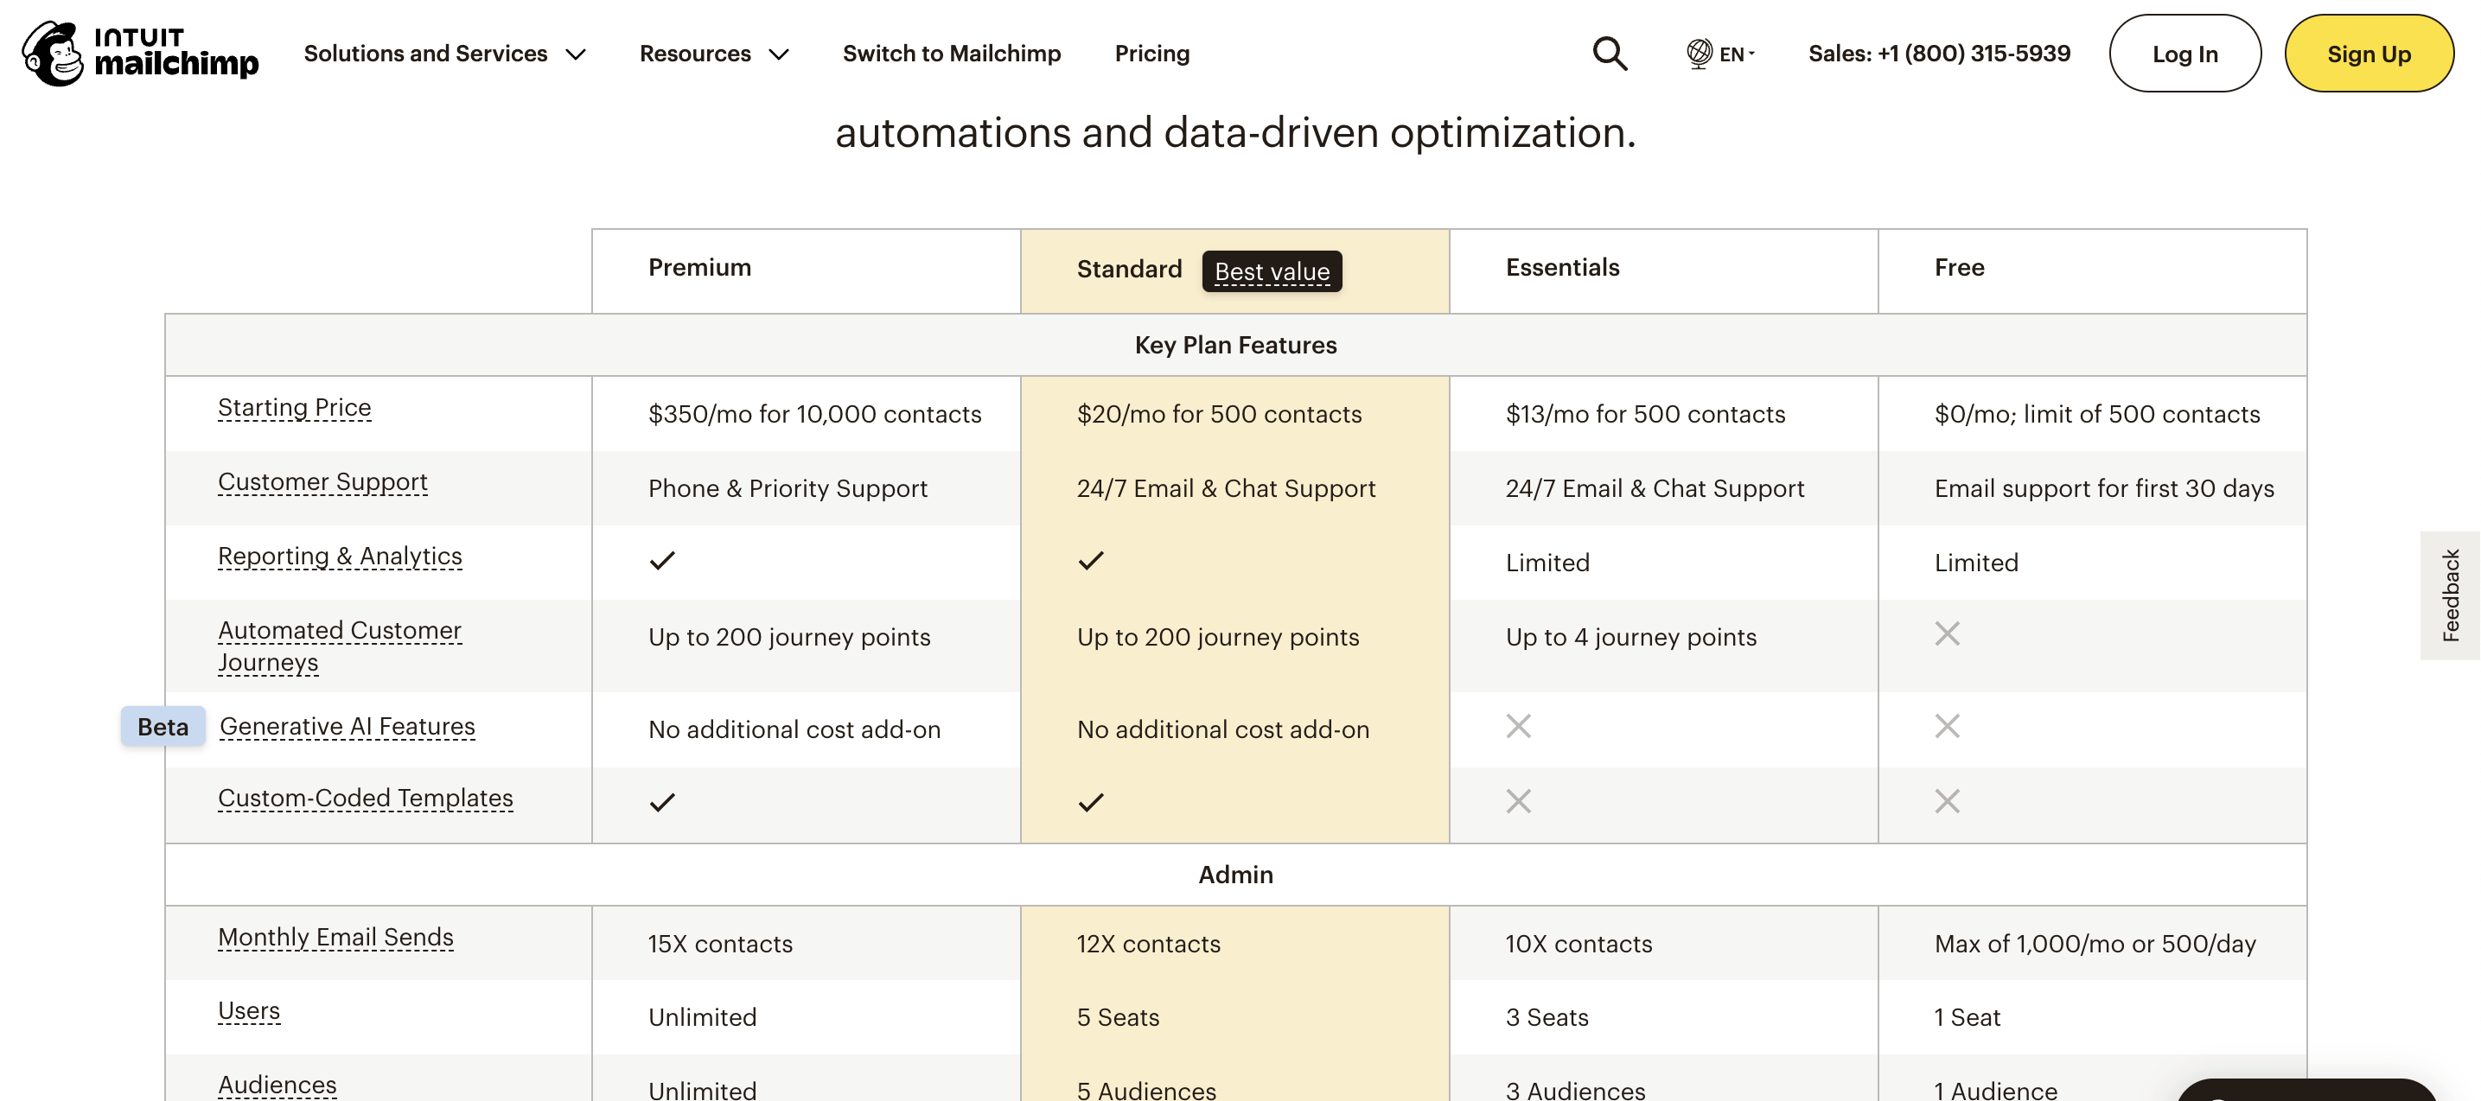The width and height of the screenshot is (2481, 1101).
Task: Click the globe language icon
Action: pyautogui.click(x=1699, y=53)
